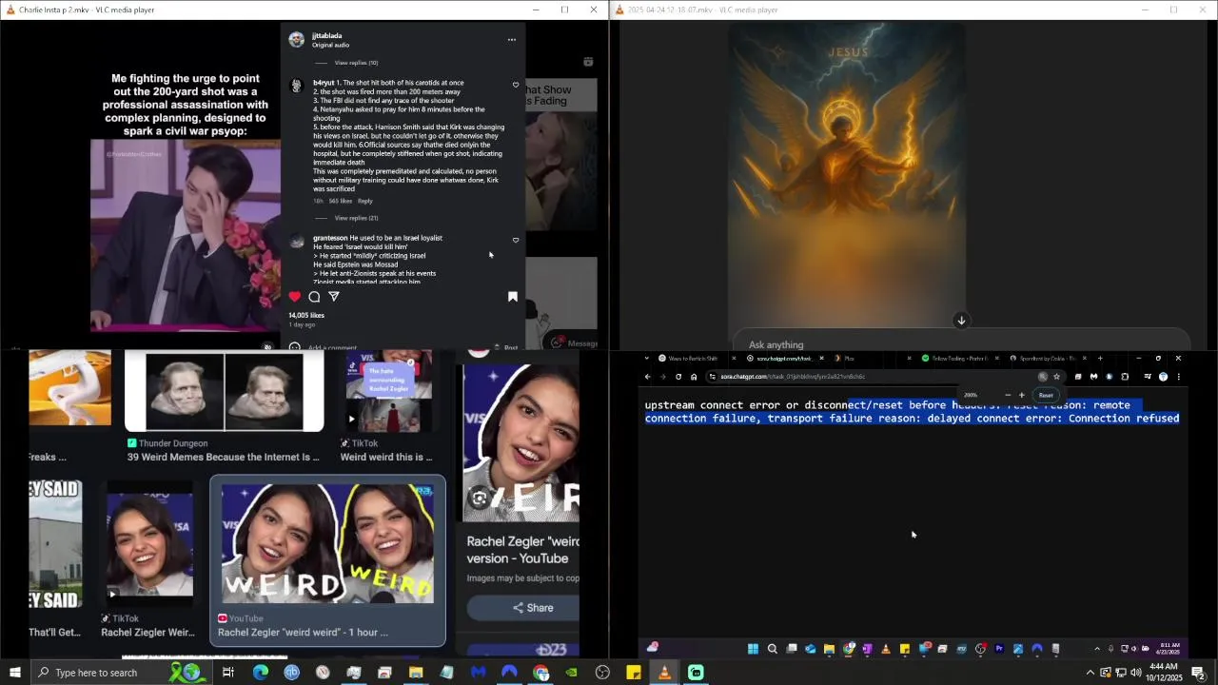Click the b4ryut username
This screenshot has height=685, width=1218.
pos(324,83)
